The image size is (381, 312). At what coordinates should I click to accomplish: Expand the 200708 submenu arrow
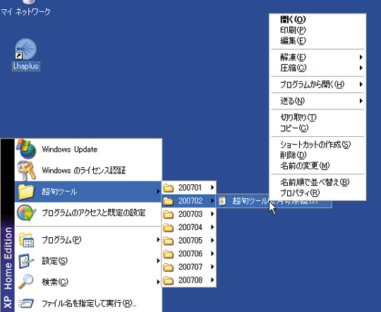point(212,280)
